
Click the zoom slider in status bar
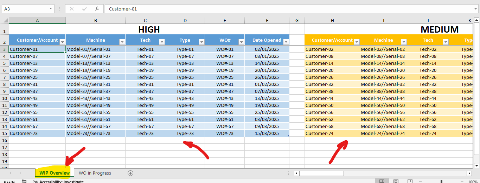coord(441,182)
